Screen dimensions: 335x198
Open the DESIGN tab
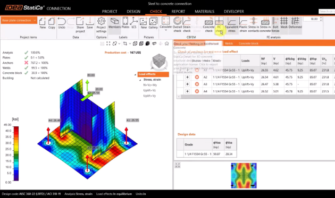133,12
